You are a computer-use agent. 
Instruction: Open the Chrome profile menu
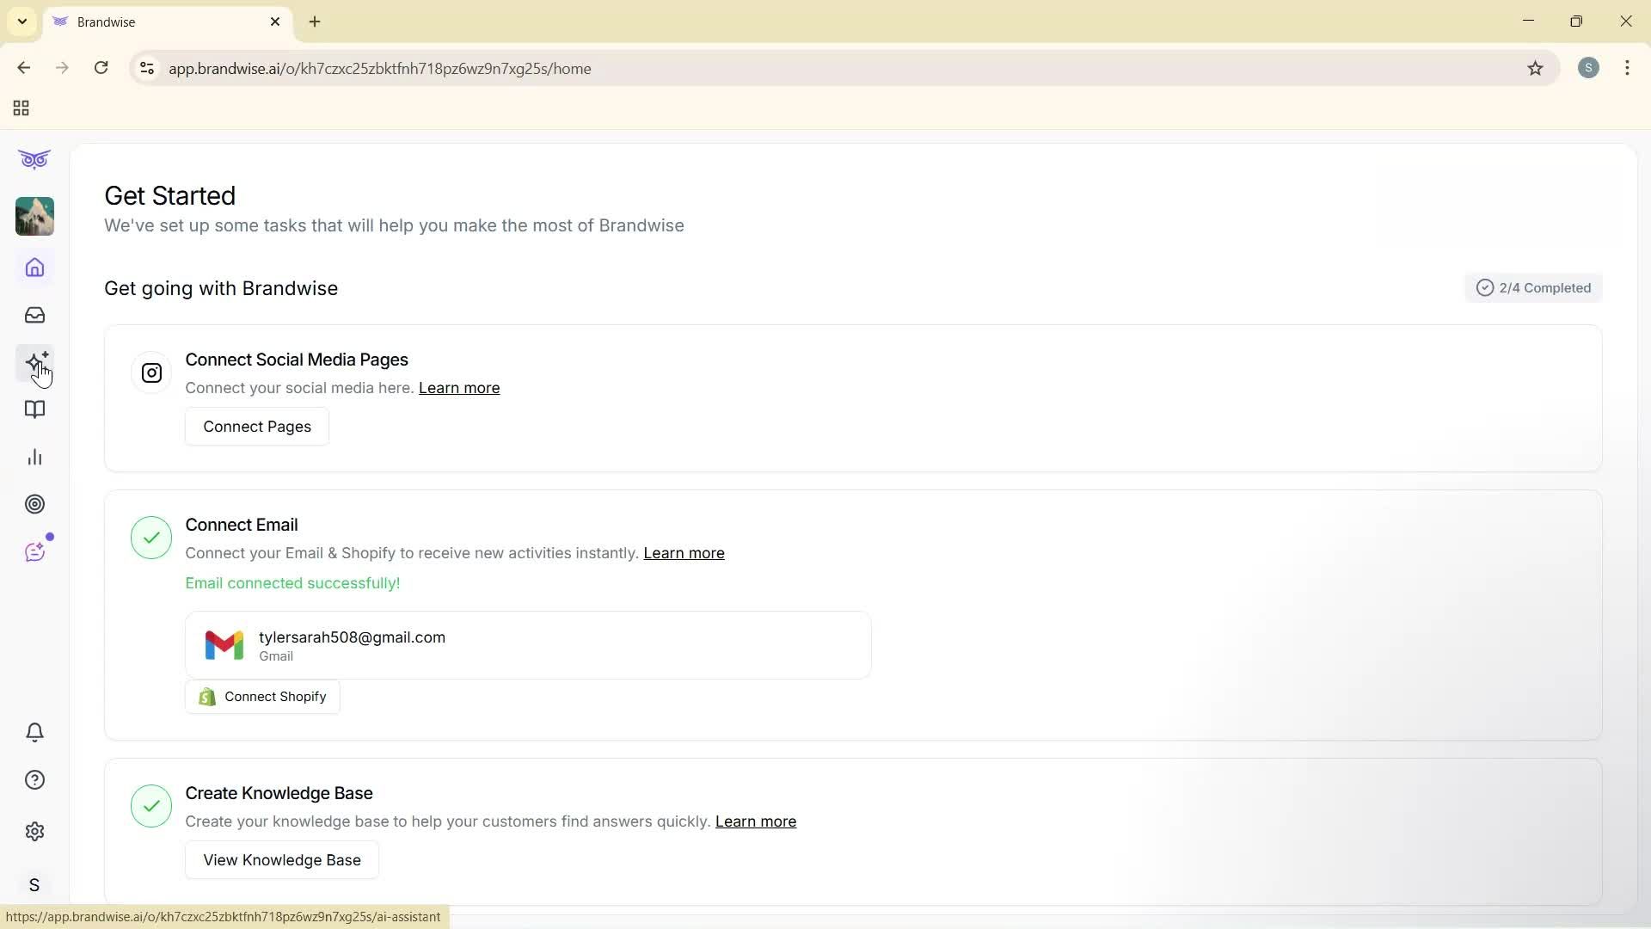(x=1588, y=68)
